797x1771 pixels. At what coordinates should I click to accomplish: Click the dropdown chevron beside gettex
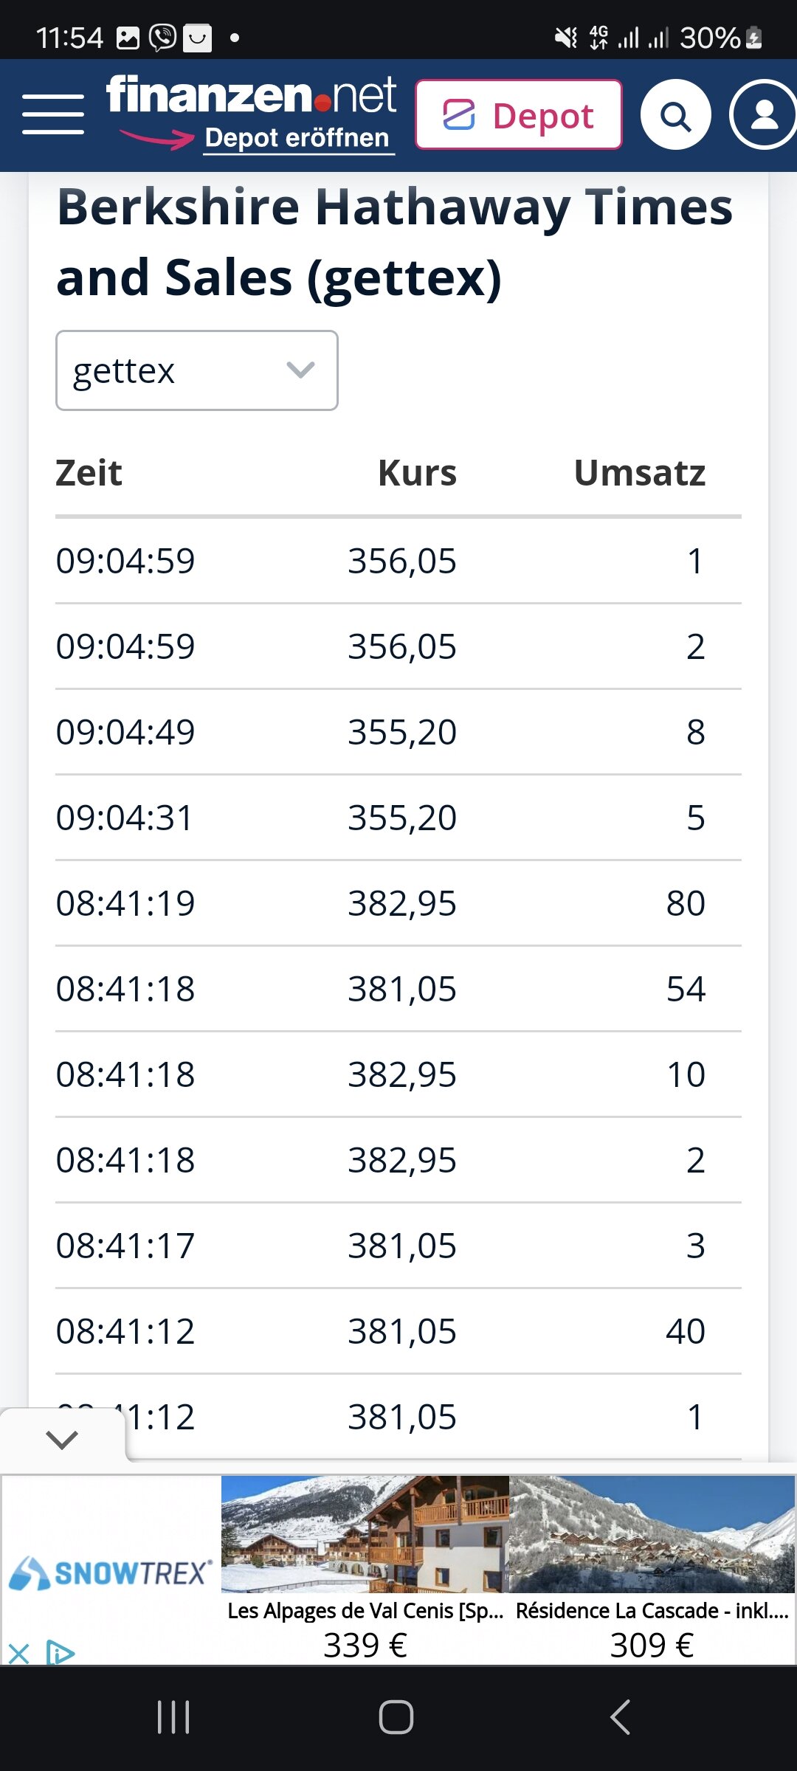tap(300, 370)
